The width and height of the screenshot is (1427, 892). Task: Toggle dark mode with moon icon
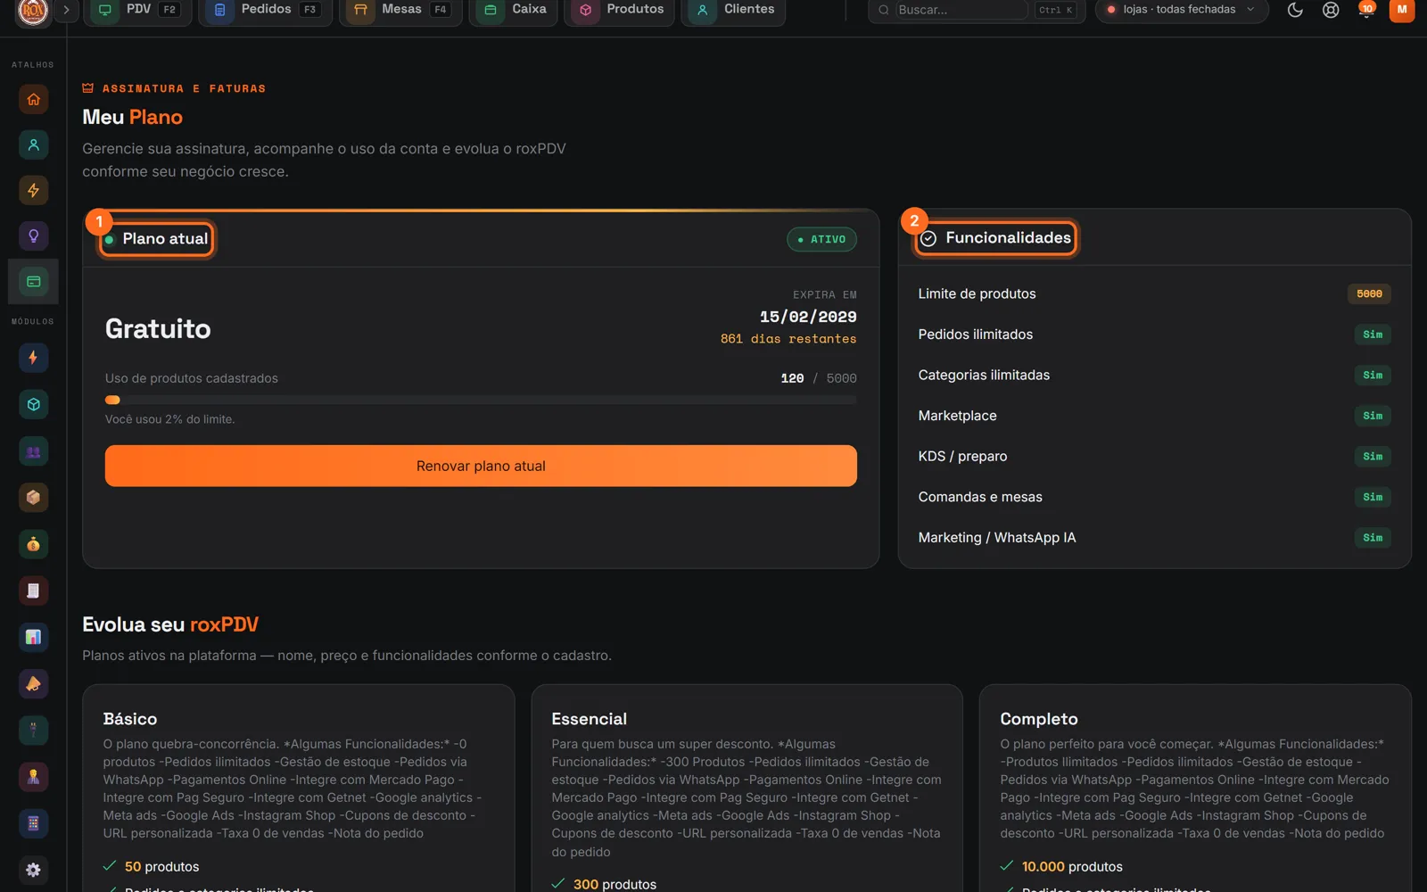[1295, 10]
